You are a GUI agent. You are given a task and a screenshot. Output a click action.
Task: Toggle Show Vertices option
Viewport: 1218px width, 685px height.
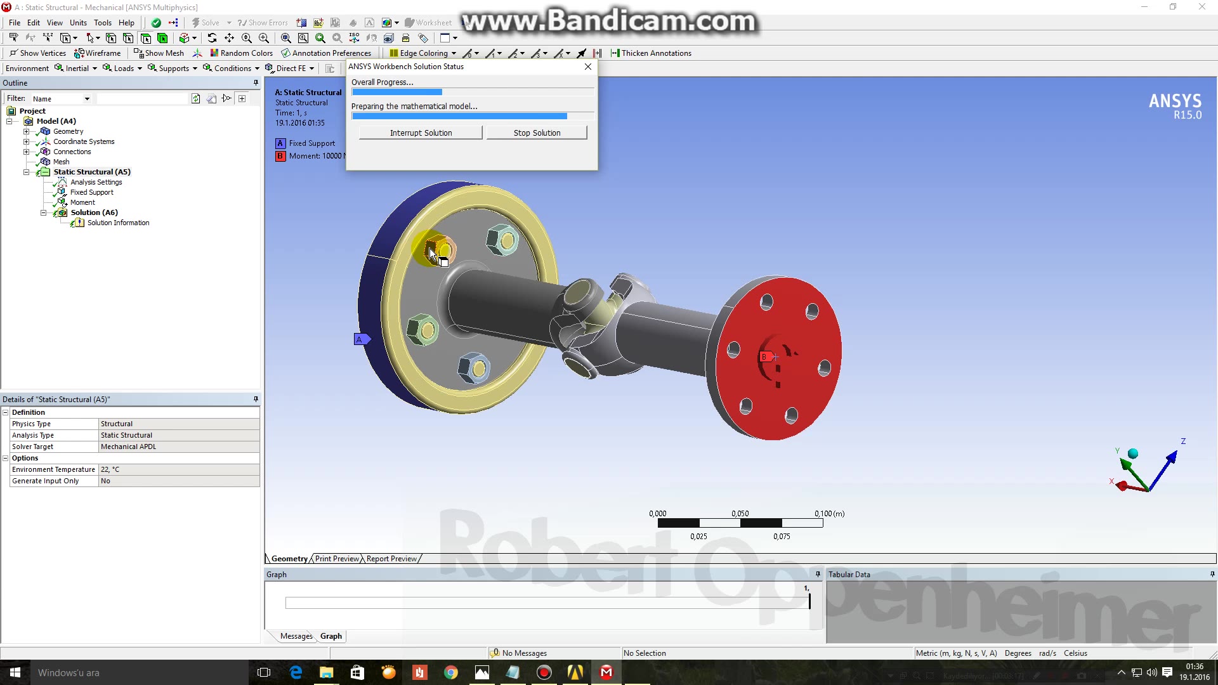click(x=37, y=53)
